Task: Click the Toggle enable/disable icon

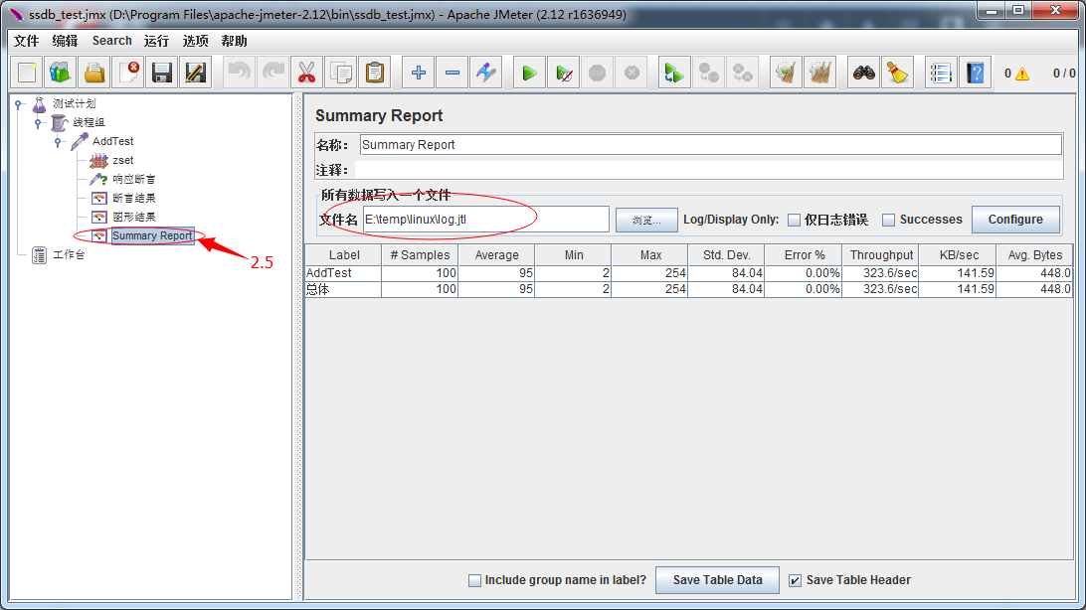Action: [486, 73]
